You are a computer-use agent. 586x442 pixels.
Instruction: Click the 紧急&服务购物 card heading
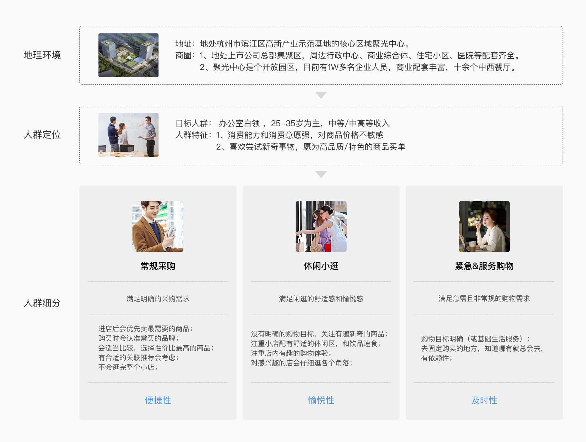(484, 266)
